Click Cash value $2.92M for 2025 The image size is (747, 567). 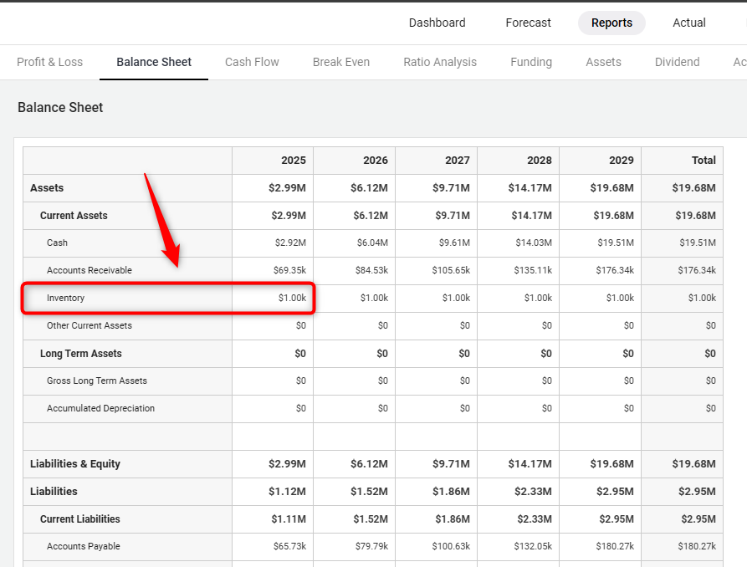pyautogui.click(x=290, y=243)
